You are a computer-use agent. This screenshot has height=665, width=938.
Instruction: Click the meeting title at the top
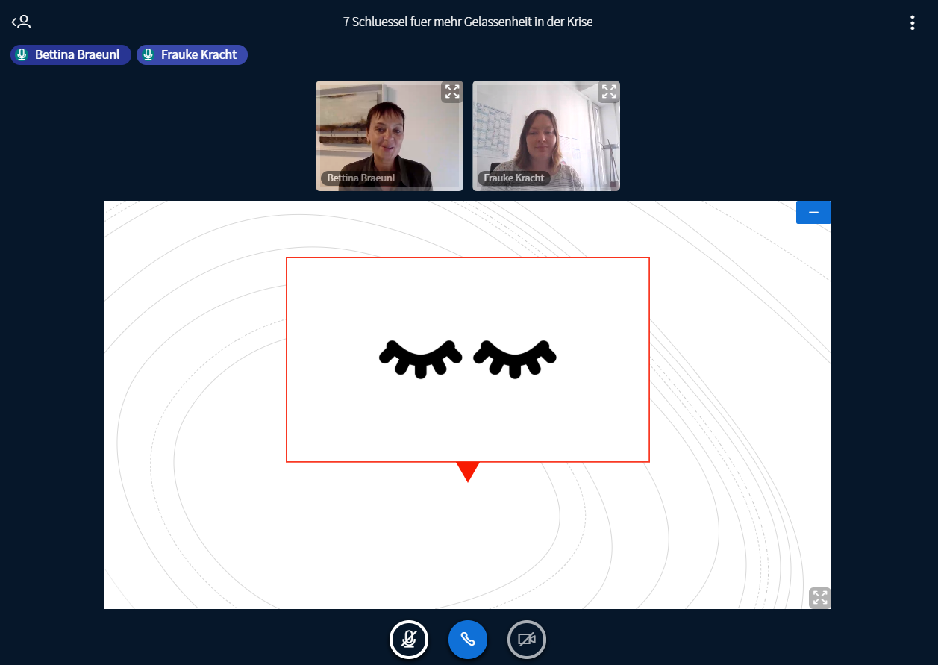pos(468,22)
